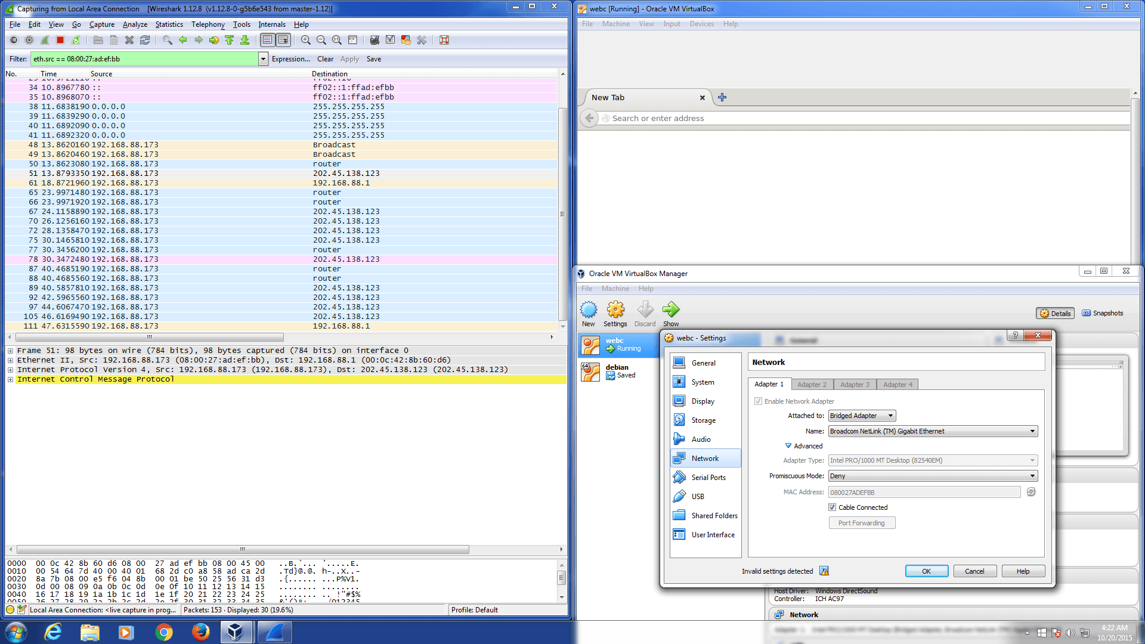Click Help in webc Settings
Image resolution: width=1145 pixels, height=644 pixels.
point(1023,571)
